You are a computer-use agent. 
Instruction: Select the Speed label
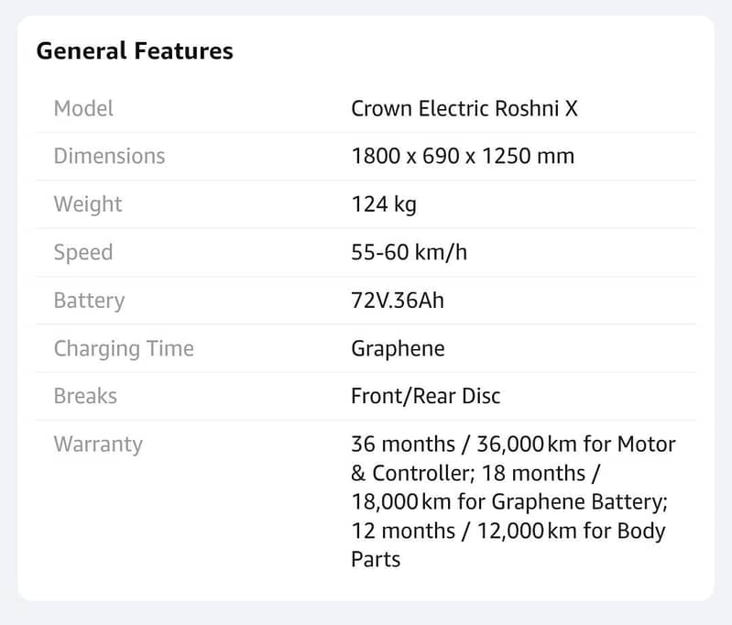[83, 253]
